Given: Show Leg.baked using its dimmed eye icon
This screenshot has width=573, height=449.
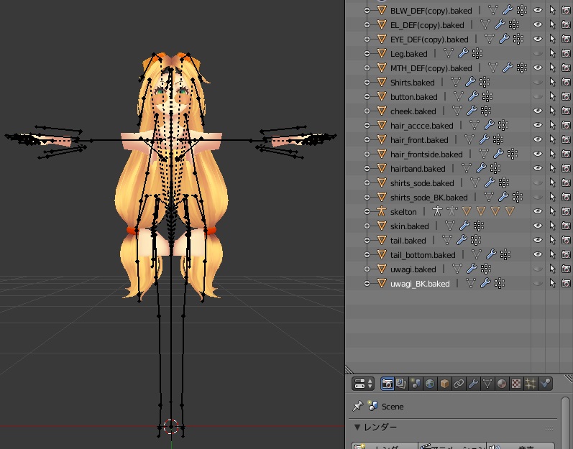Looking at the screenshot, I should point(538,53).
